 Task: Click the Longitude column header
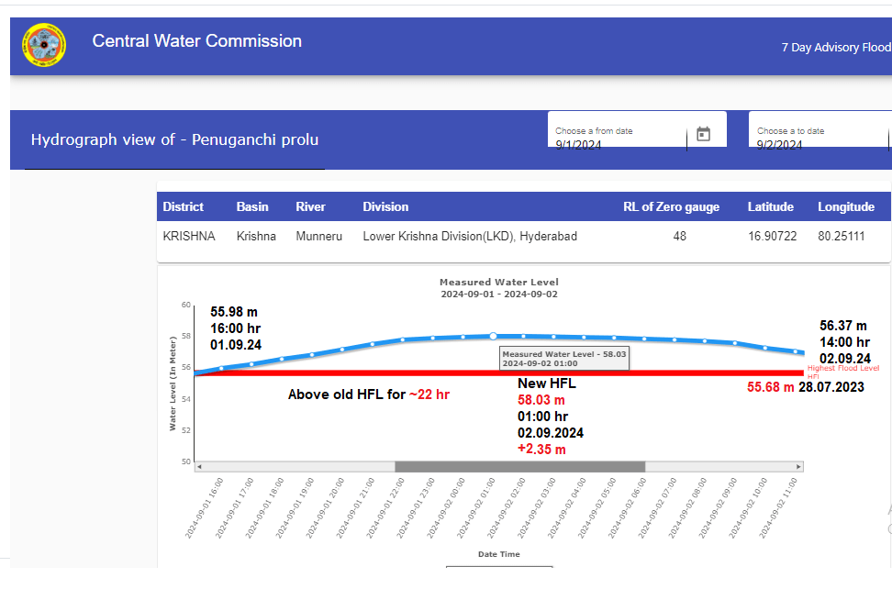(x=846, y=207)
